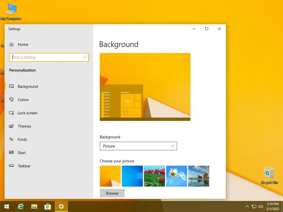Click the Fonts icon in sidebar
Screen dimensions: 283x212
11,139
